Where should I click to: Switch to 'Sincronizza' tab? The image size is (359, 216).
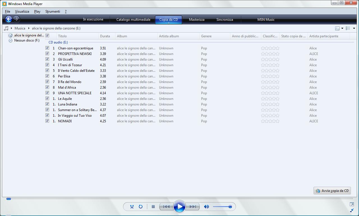(225, 20)
